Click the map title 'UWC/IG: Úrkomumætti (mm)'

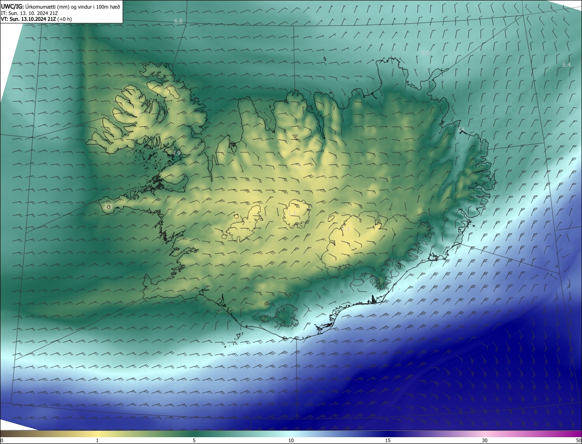tap(36, 6)
